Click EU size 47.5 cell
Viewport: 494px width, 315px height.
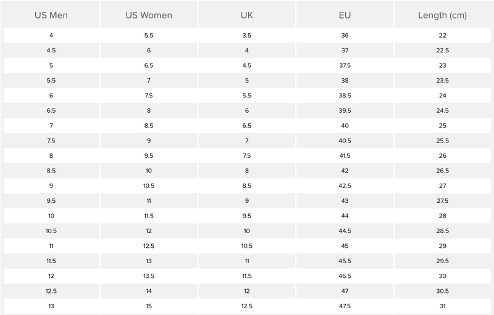point(345,306)
